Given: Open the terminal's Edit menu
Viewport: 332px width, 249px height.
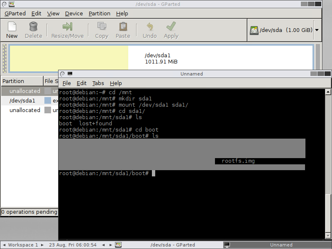Looking at the screenshot, I should tap(81, 83).
